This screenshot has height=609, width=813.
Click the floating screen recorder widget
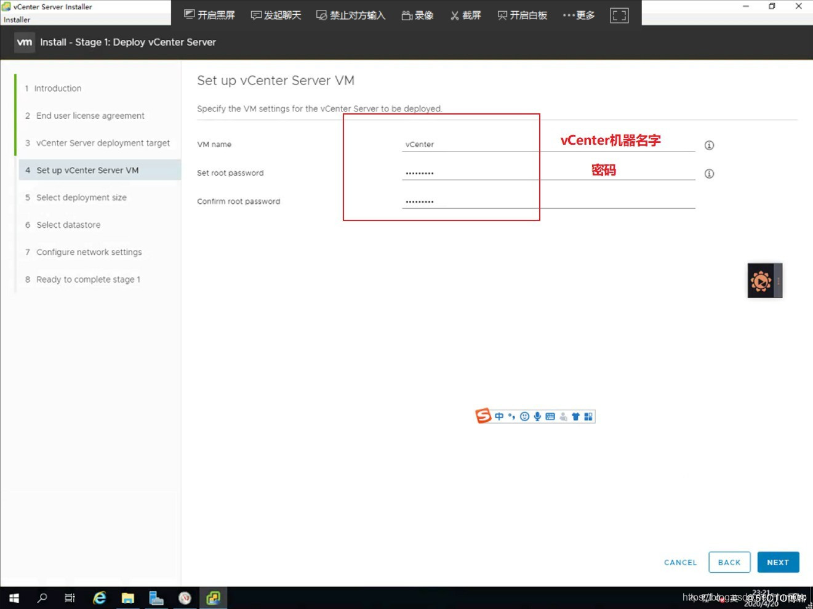pos(765,281)
